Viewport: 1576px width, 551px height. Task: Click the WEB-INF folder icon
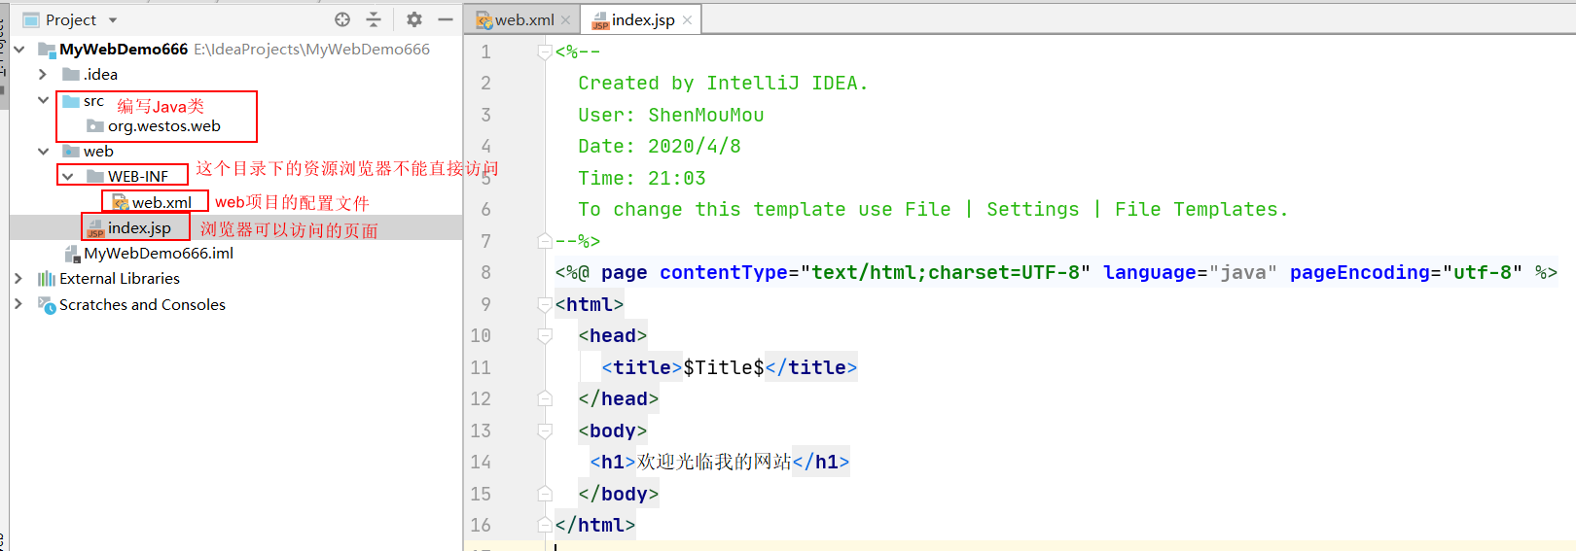pos(95,176)
